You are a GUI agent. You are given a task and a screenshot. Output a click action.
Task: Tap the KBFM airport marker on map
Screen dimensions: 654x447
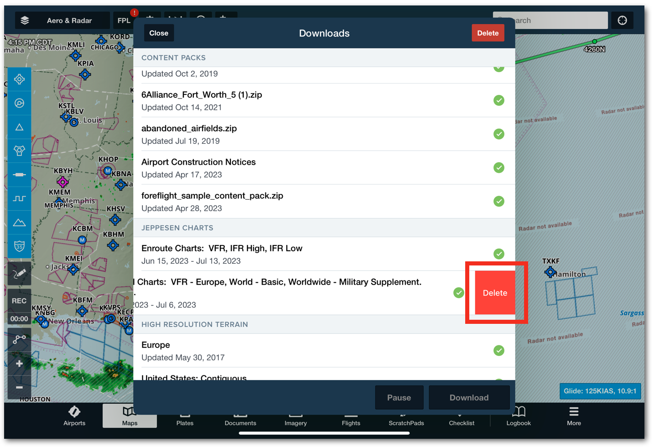coord(82,311)
